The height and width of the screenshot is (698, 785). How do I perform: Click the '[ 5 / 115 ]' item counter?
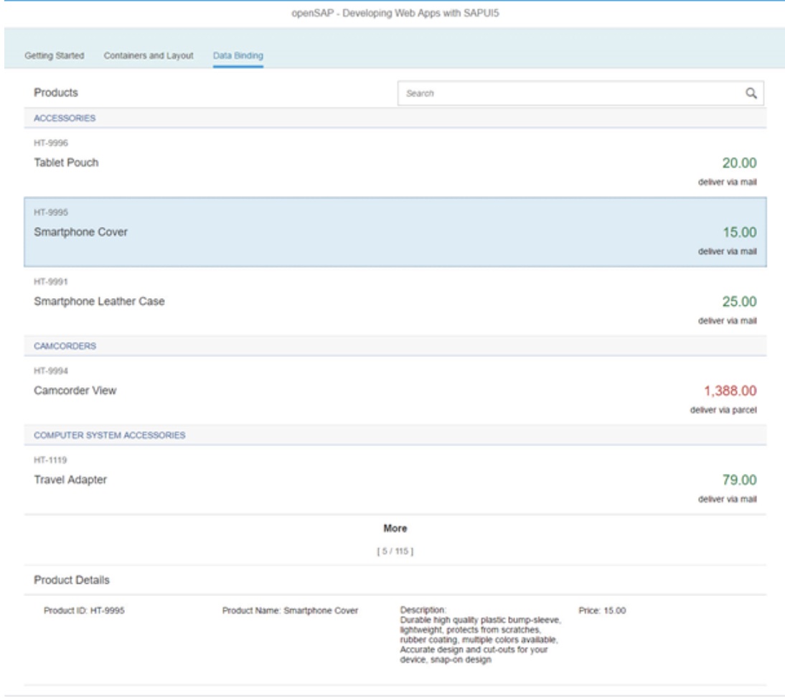tap(395, 552)
